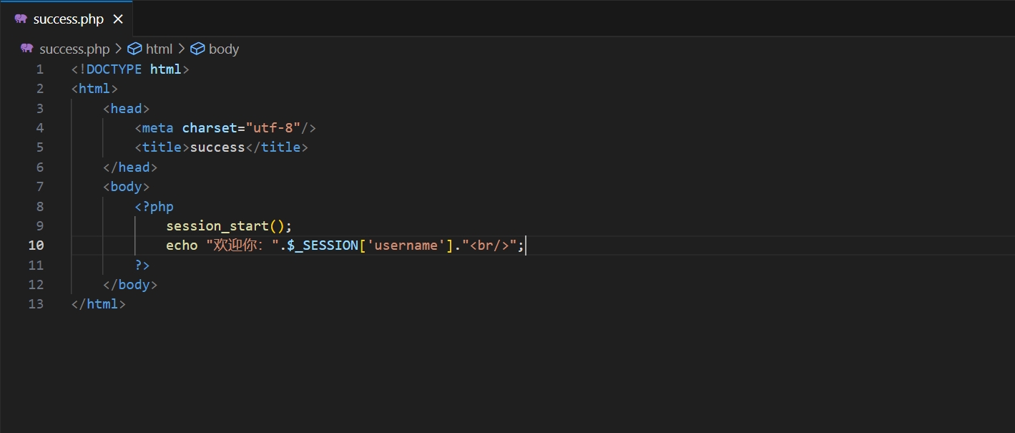Expand the body breadcrumb dropdown

[224, 49]
